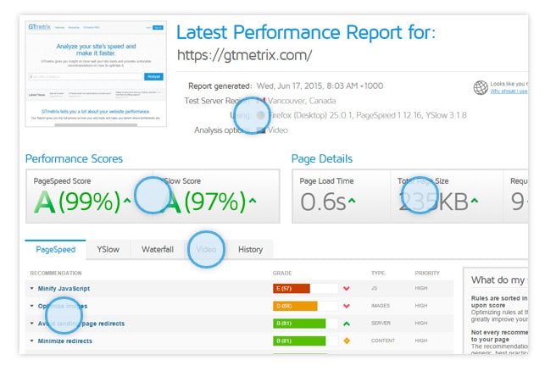Click the RECOMMENDATION column header

[56, 273]
